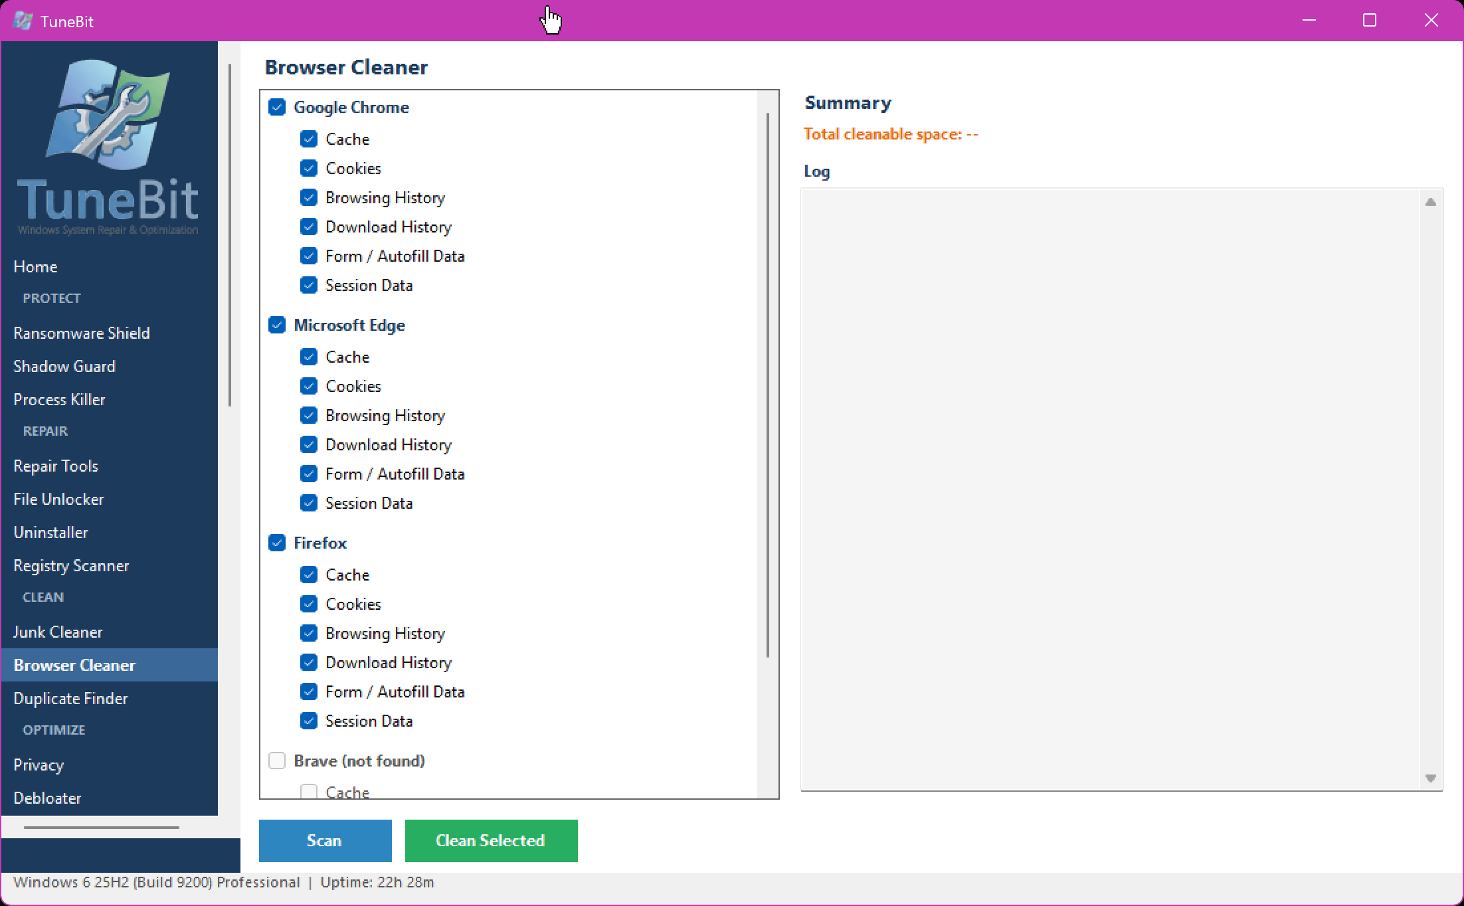1464x906 pixels.
Task: Click Log scroll down arrow
Action: click(x=1431, y=778)
